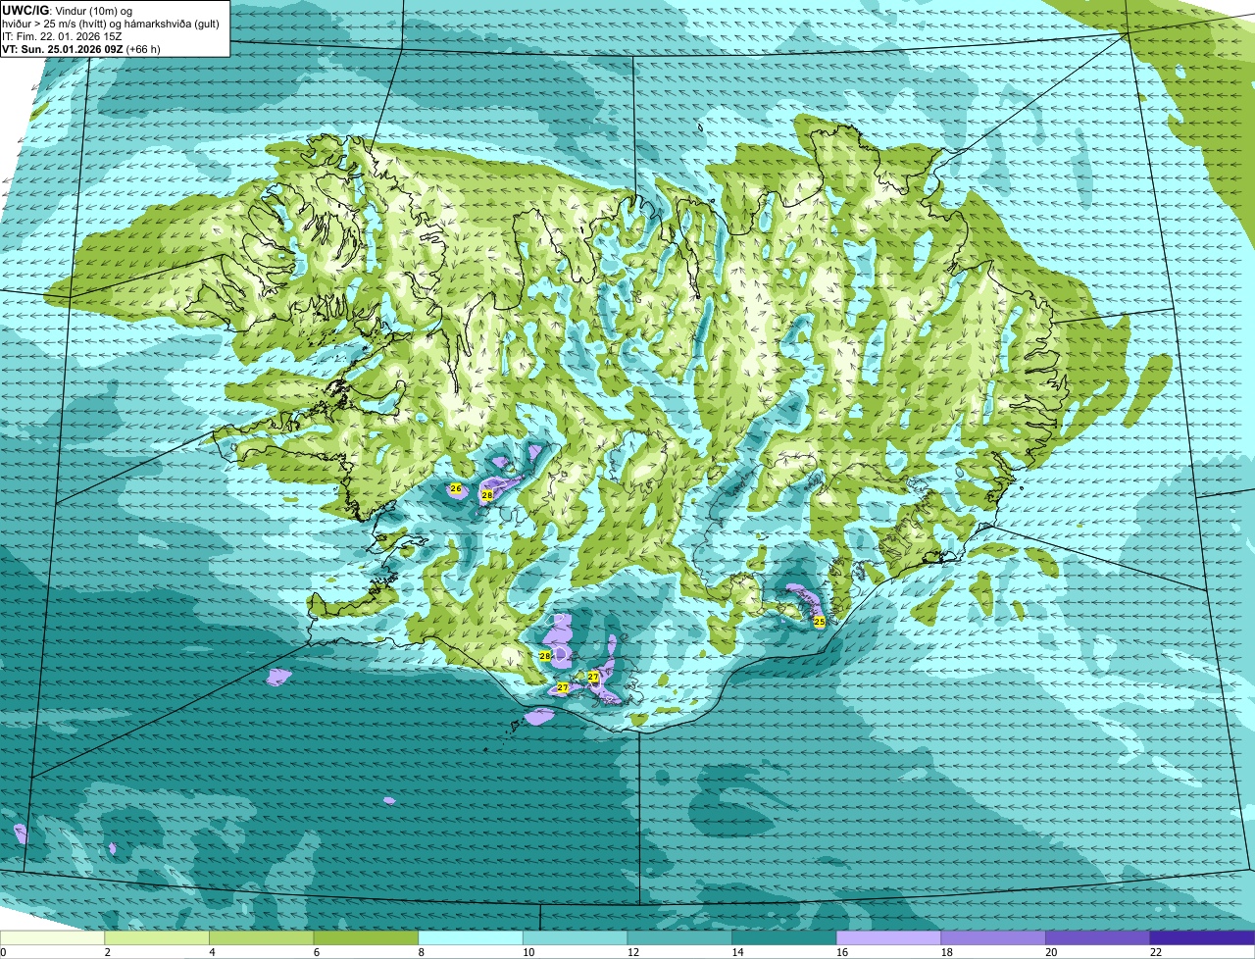Click the 6–8 m/s olive green legend swatch
The image size is (1255, 959).
click(366, 937)
